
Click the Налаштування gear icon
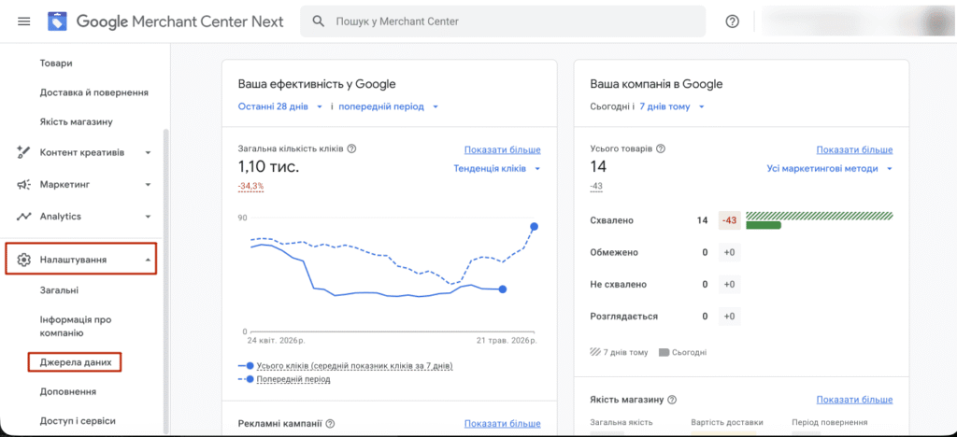(23, 260)
